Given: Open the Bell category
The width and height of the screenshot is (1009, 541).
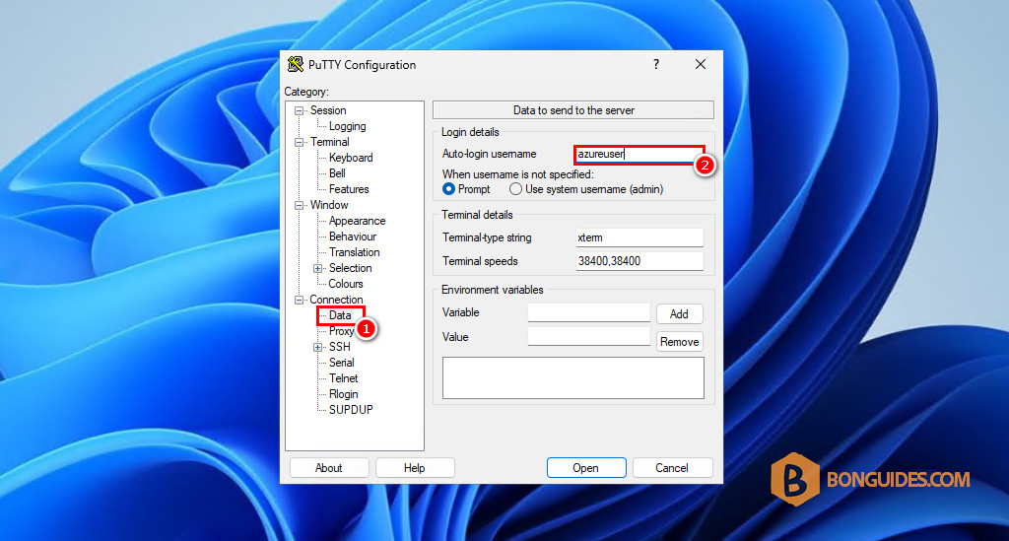Looking at the screenshot, I should pyautogui.click(x=337, y=173).
